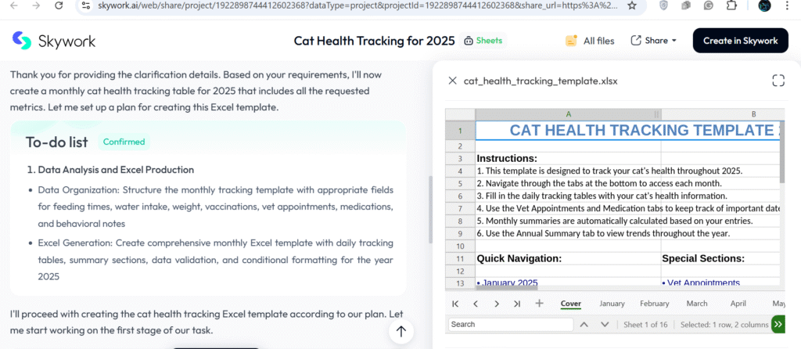
Task: Go to the previous sheet tab
Action: (476, 304)
